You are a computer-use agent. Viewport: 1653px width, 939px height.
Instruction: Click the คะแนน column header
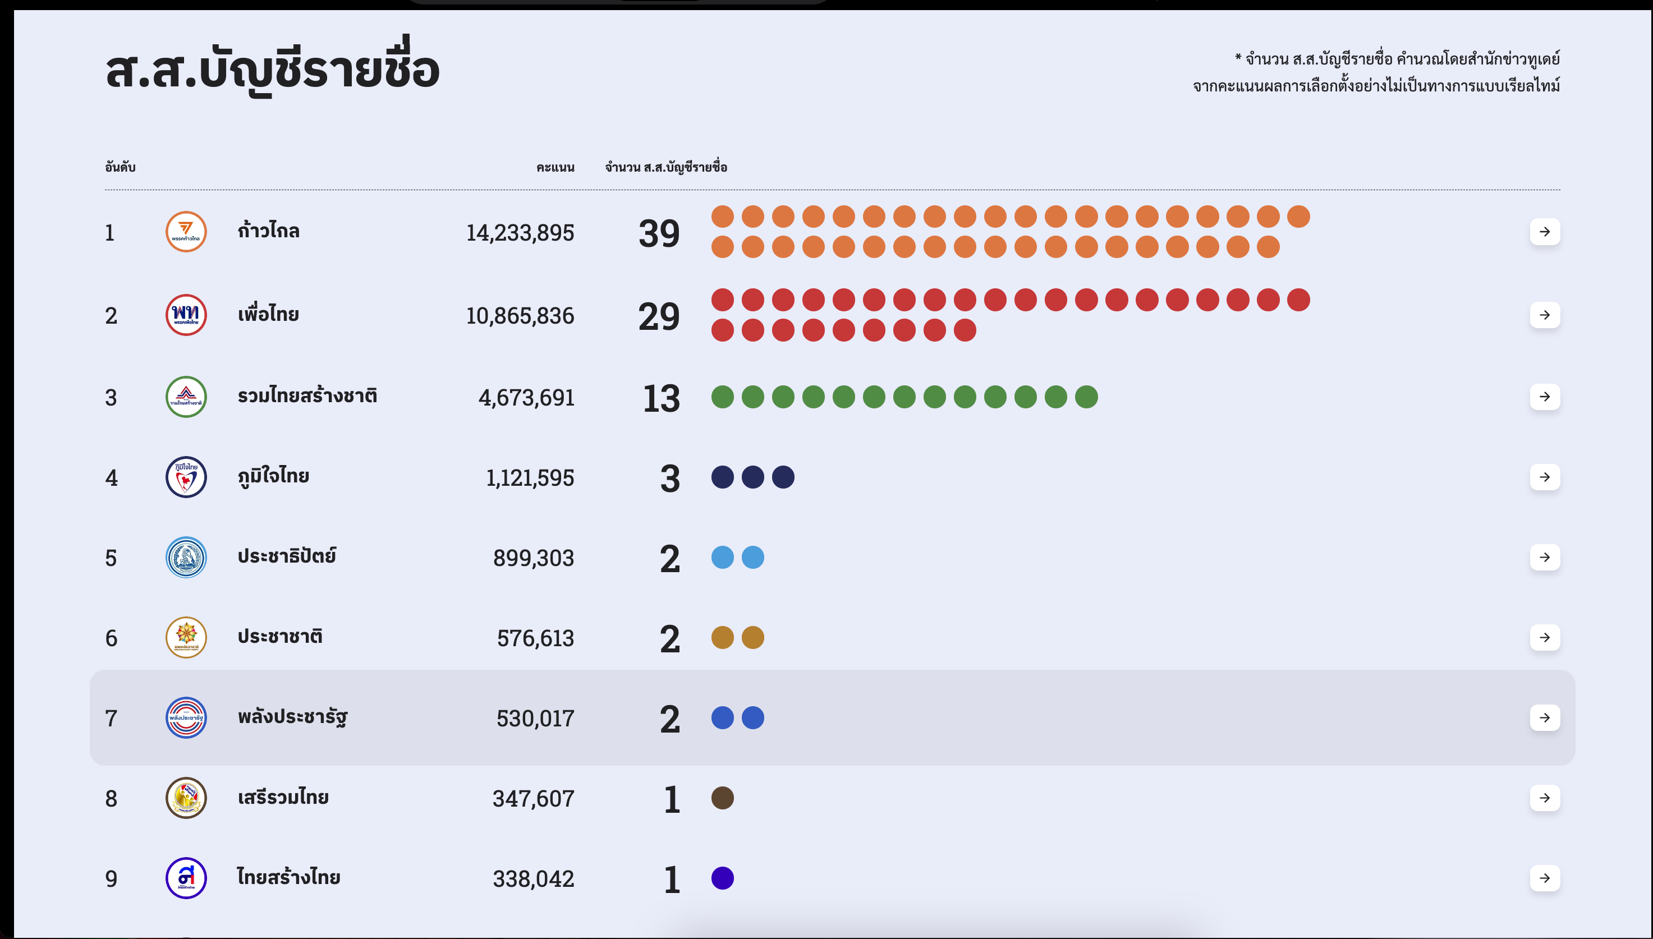(x=555, y=168)
